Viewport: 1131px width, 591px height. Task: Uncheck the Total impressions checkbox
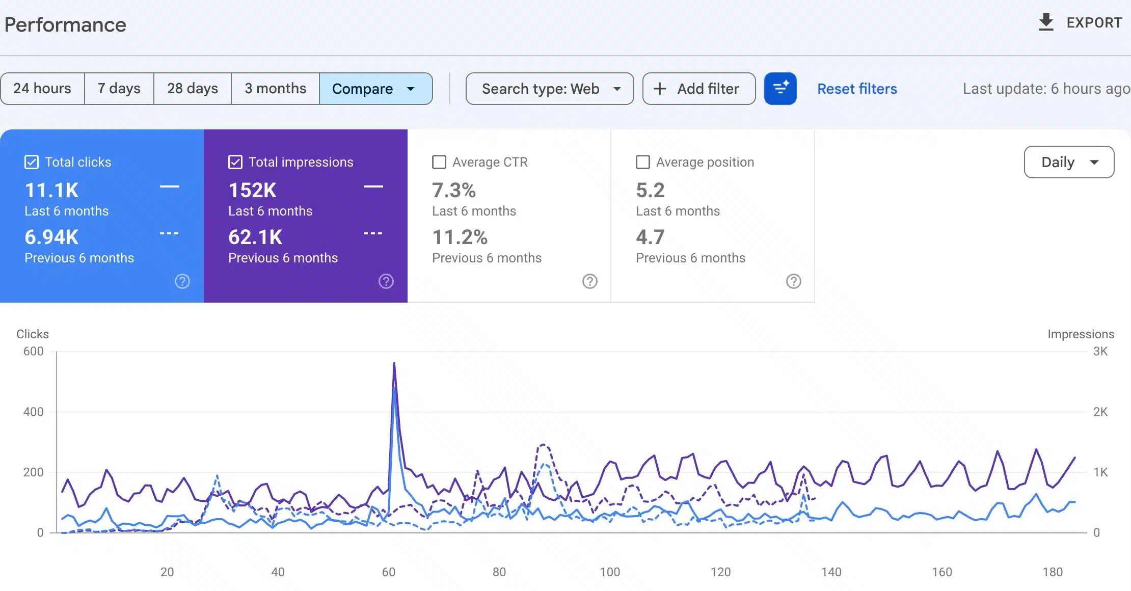235,162
